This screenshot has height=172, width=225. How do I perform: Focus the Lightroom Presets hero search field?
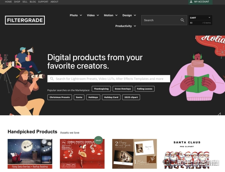click(109, 79)
